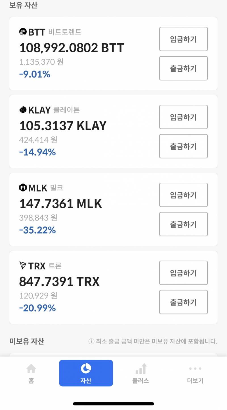Deposit BTT with 입금하기 button
Screen dimensions: 227x410
pos(183,39)
